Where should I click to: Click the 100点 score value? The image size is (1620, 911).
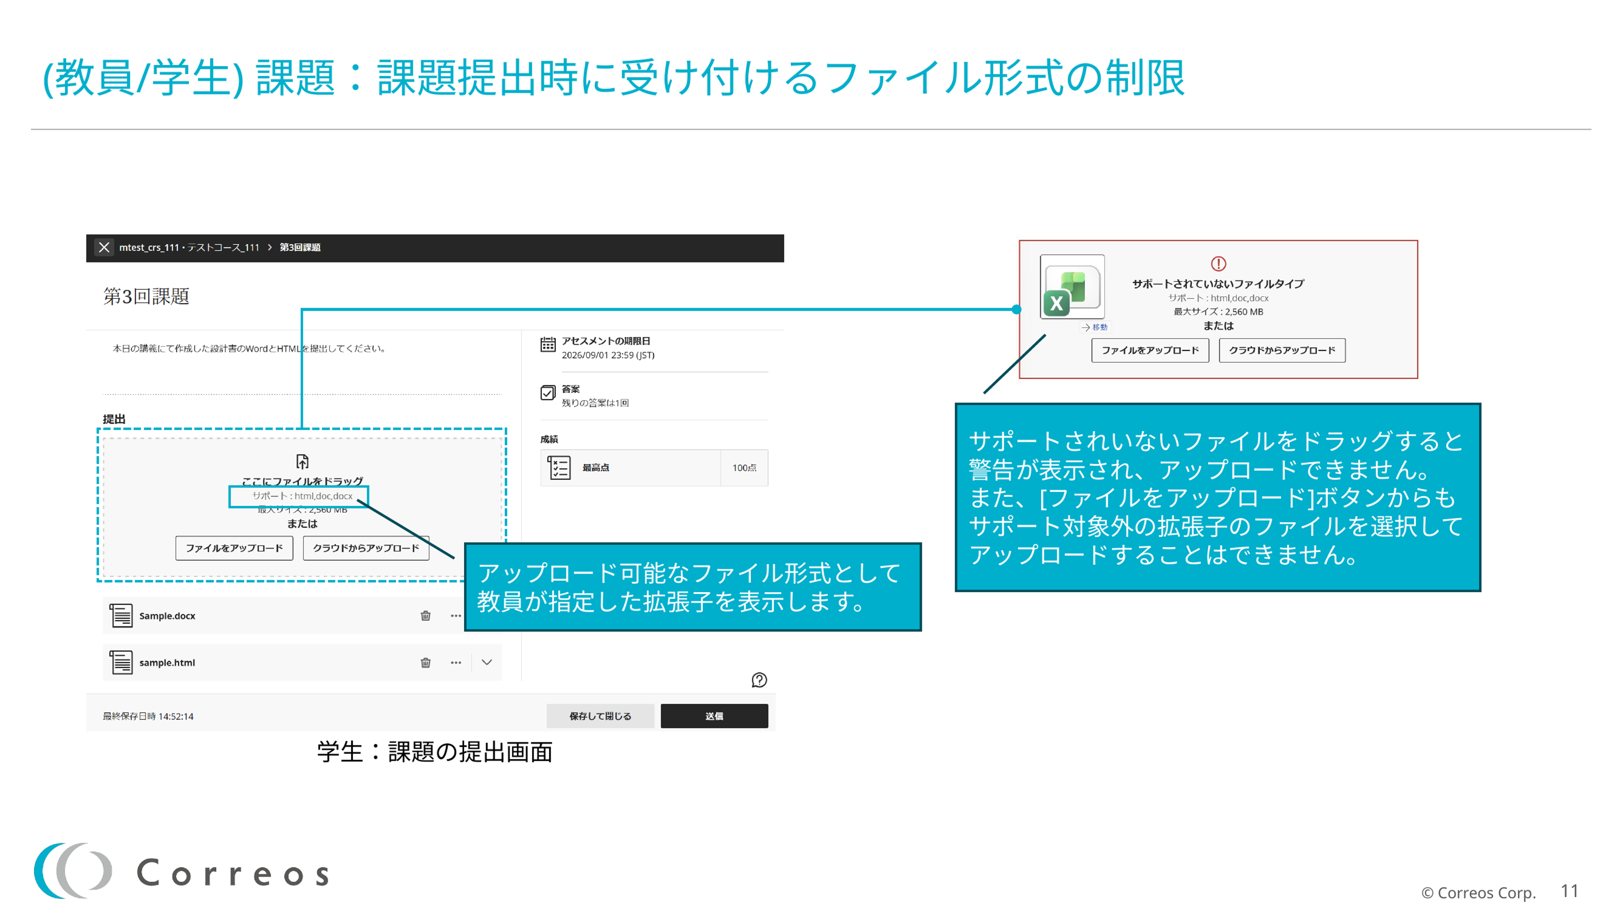point(744,468)
